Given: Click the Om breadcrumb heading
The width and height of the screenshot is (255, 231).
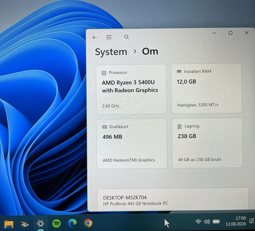Looking at the screenshot, I should (150, 52).
